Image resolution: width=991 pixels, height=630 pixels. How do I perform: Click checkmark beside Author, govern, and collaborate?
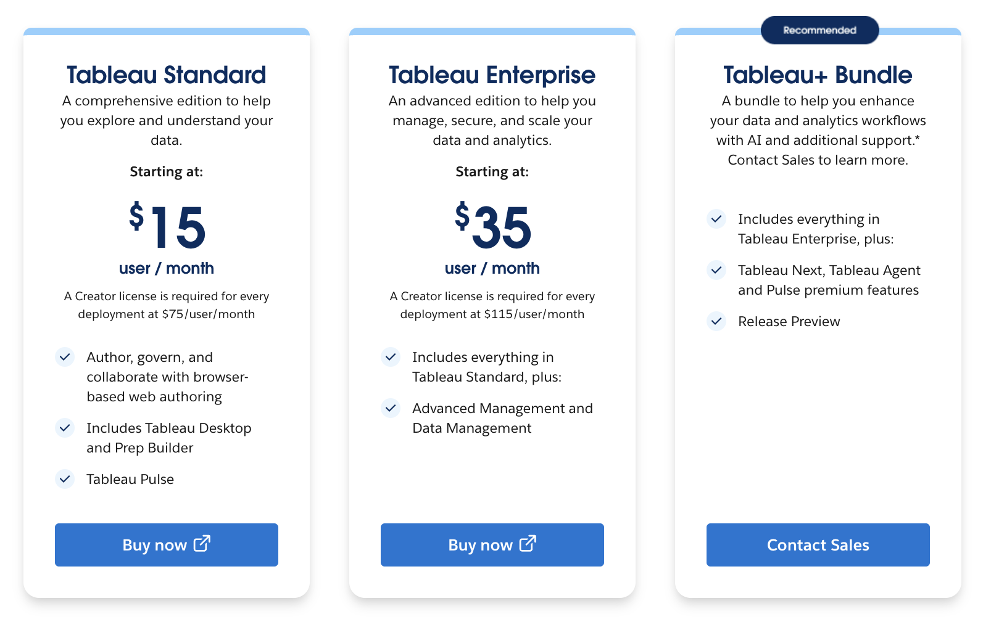pyautogui.click(x=65, y=357)
